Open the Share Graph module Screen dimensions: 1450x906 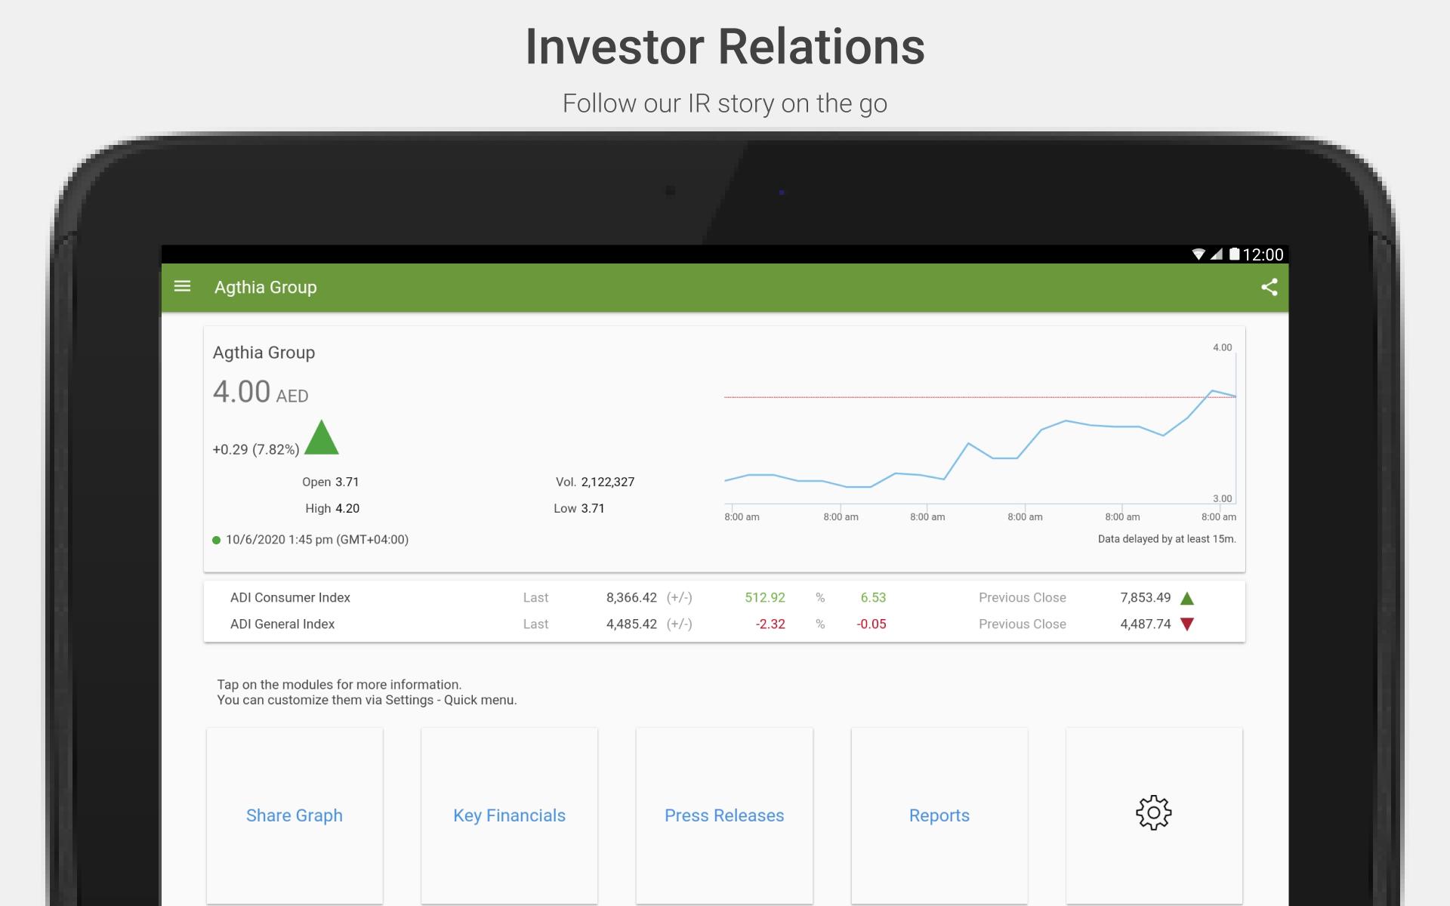tap(295, 815)
